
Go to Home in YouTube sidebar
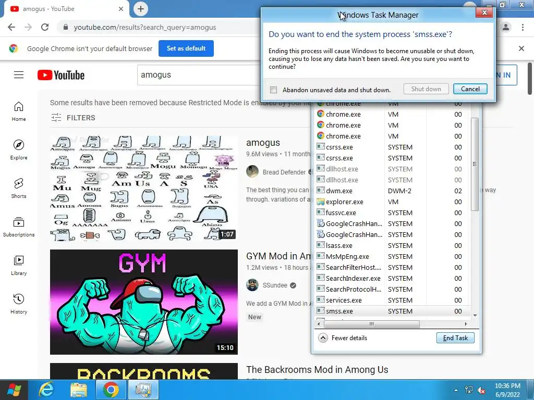[x=19, y=111]
